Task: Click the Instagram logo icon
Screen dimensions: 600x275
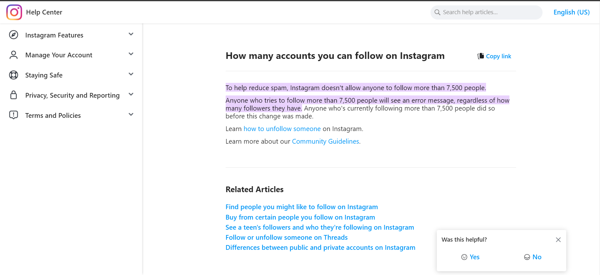Action: click(x=14, y=12)
